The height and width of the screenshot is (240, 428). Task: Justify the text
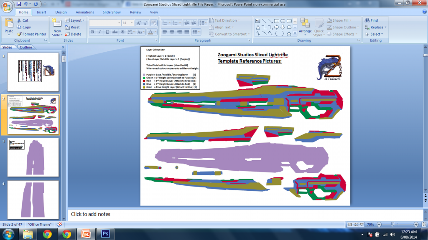tap(187, 32)
